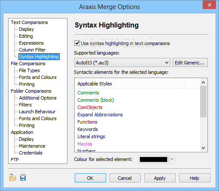The width and height of the screenshot is (219, 191).
Task: Select Display under Text Comparisons
Action: coord(26,29)
